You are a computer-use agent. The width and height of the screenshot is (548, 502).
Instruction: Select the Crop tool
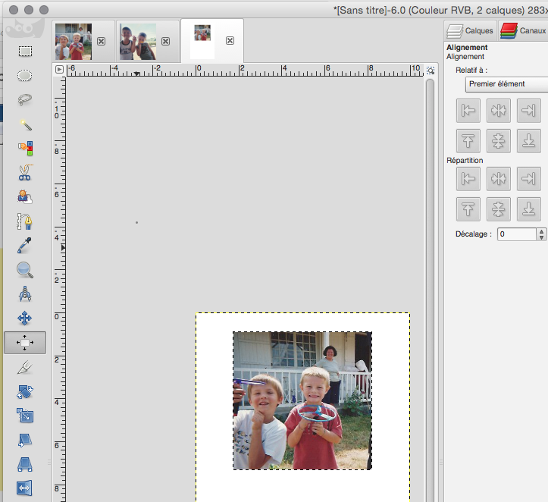tap(25, 368)
